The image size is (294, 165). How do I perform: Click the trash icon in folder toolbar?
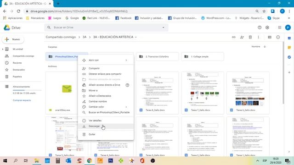pyautogui.click(x=250, y=37)
